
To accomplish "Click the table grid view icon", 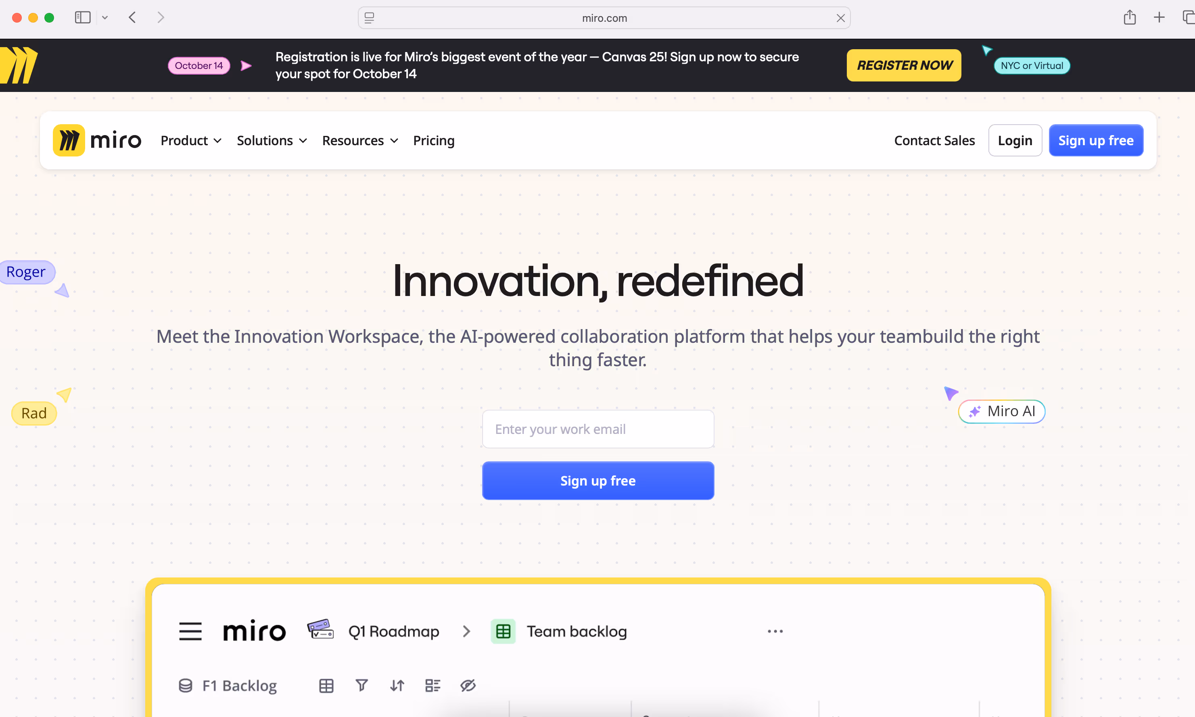I will pyautogui.click(x=326, y=685).
